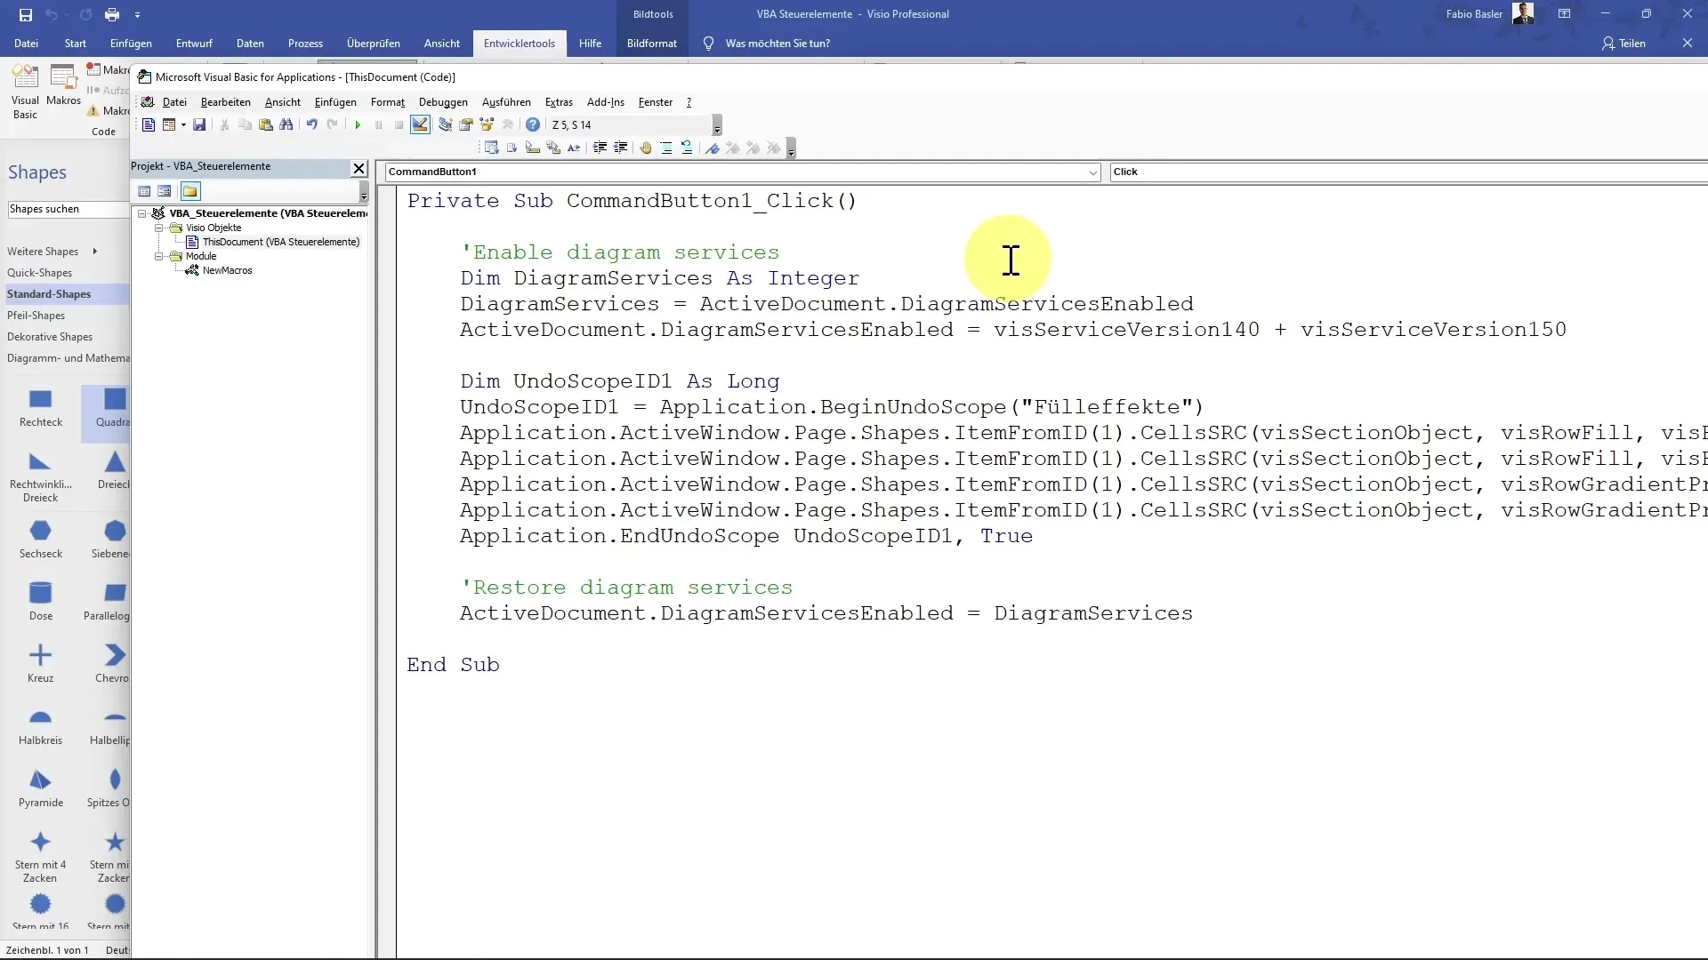Click View Code icon in Project pane
The image size is (1708, 960).
click(144, 191)
